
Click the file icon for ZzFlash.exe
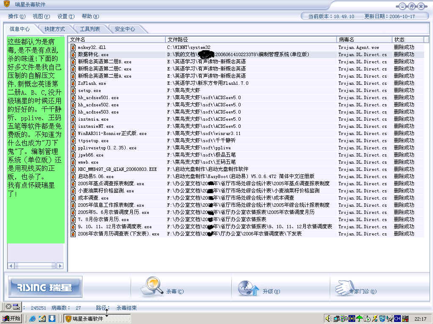point(73,83)
